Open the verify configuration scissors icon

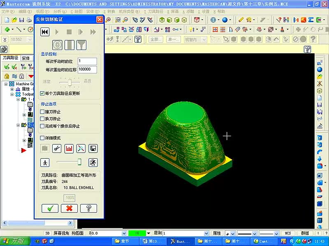point(57,148)
